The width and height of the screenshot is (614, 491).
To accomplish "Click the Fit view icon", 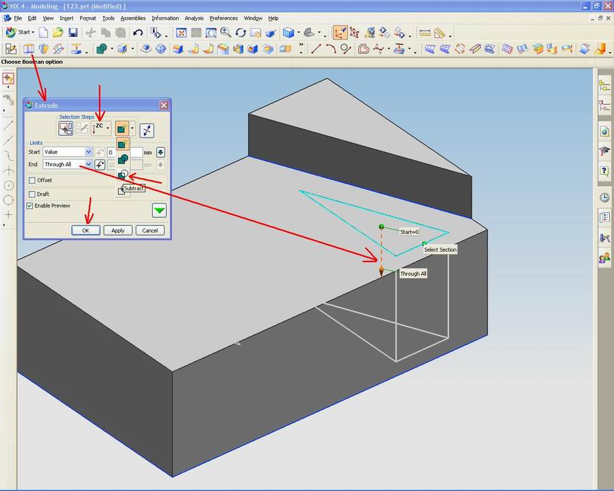I will (x=181, y=32).
